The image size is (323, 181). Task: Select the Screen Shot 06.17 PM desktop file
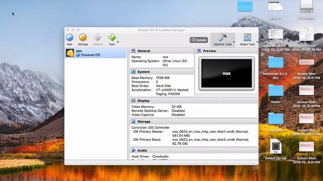click(306, 119)
